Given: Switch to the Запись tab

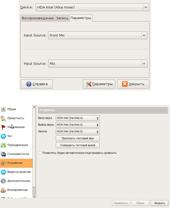Looking at the screenshot, I should [62, 18].
